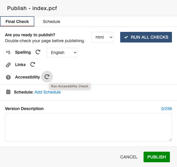The image size is (177, 167).
Task: Click the text area resize handle
Action: point(170,140)
